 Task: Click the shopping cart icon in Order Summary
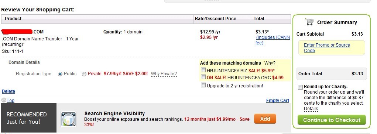(309, 22)
